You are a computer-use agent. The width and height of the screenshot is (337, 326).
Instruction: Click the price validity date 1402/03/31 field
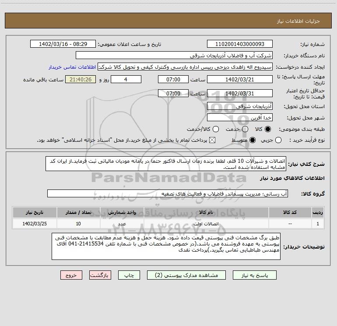pyautogui.click(x=240, y=93)
